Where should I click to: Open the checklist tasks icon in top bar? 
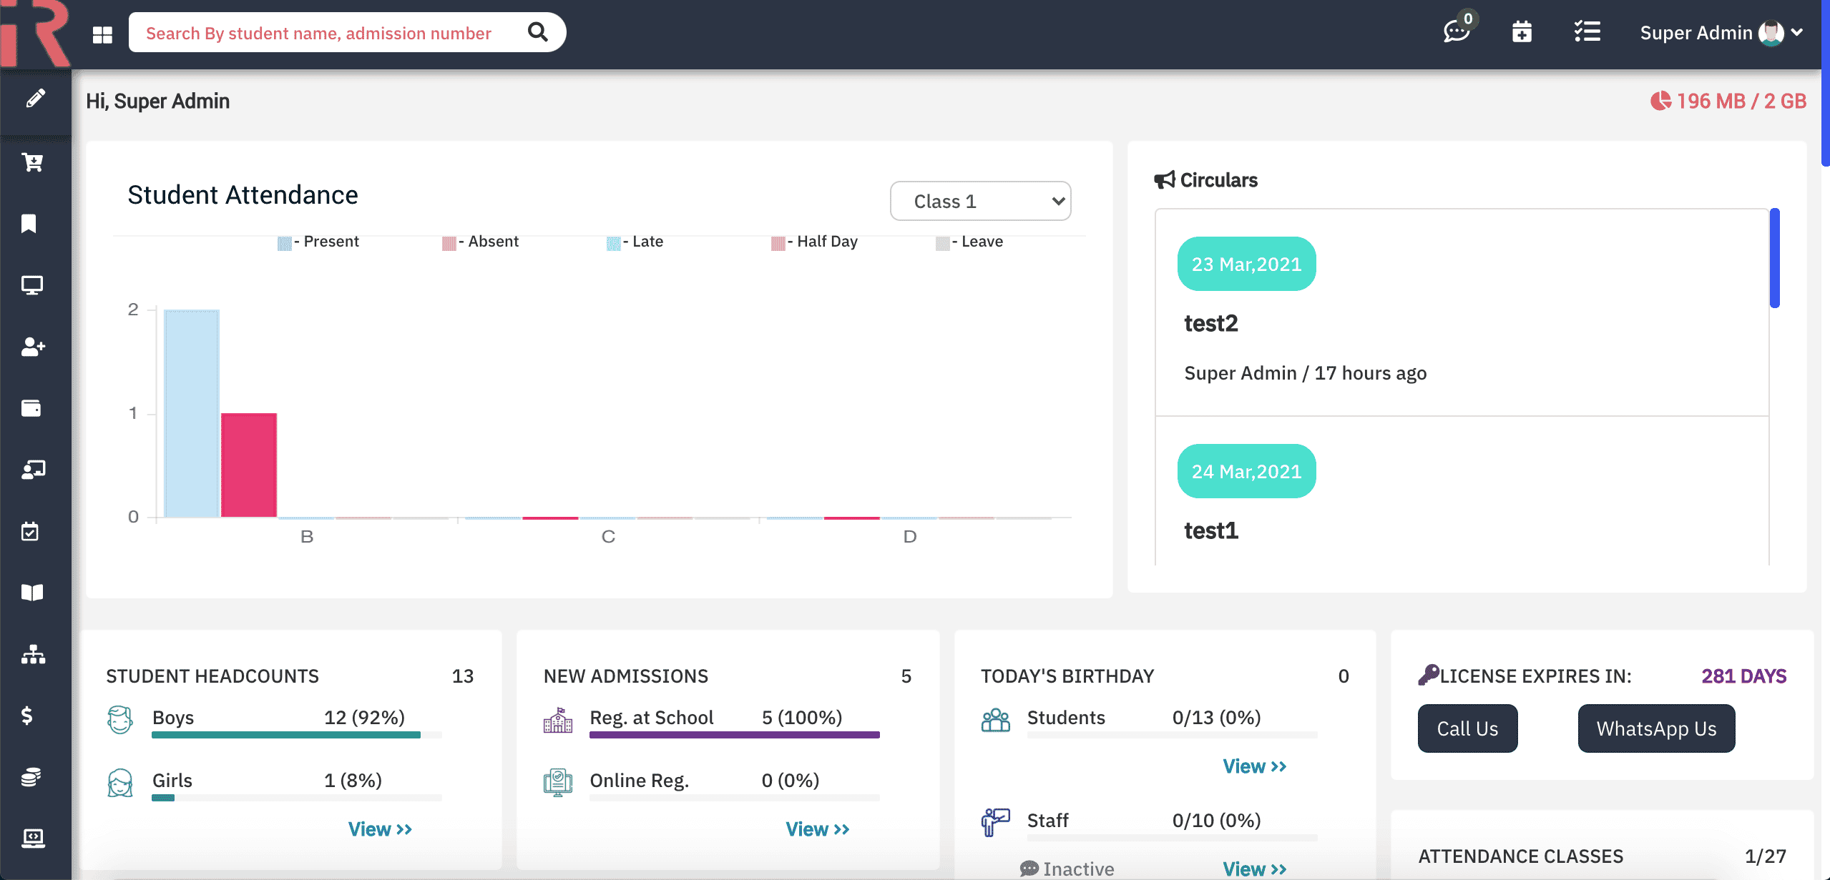point(1587,31)
